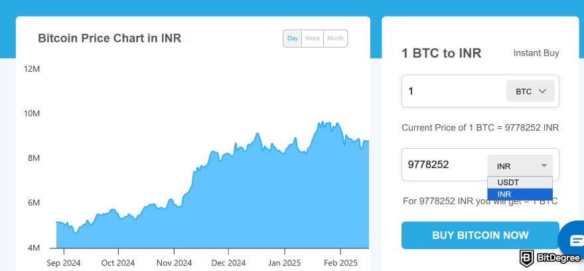Click the 8M y-axis label
This screenshot has width=584, height=271.
tap(34, 158)
